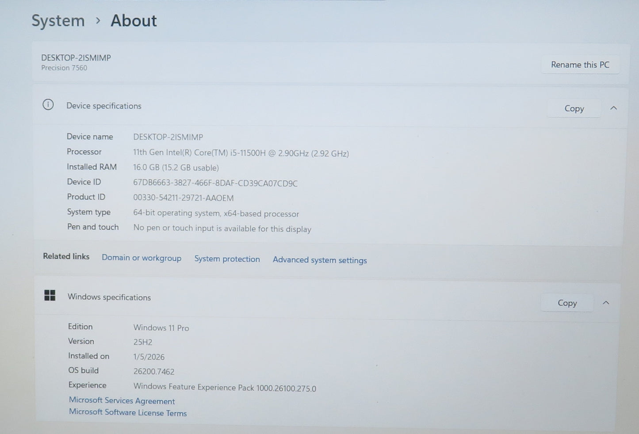Copy the Windows specifications
639x434 pixels.
coord(567,303)
